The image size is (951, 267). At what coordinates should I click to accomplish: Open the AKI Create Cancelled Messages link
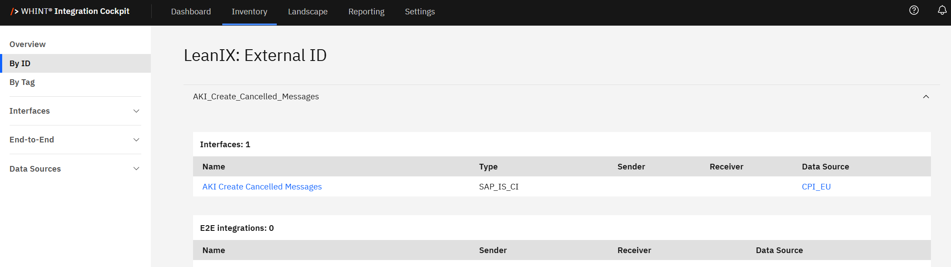[x=262, y=187]
